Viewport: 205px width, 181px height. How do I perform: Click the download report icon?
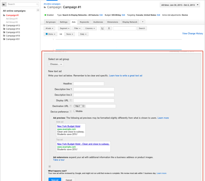click(x=109, y=28)
